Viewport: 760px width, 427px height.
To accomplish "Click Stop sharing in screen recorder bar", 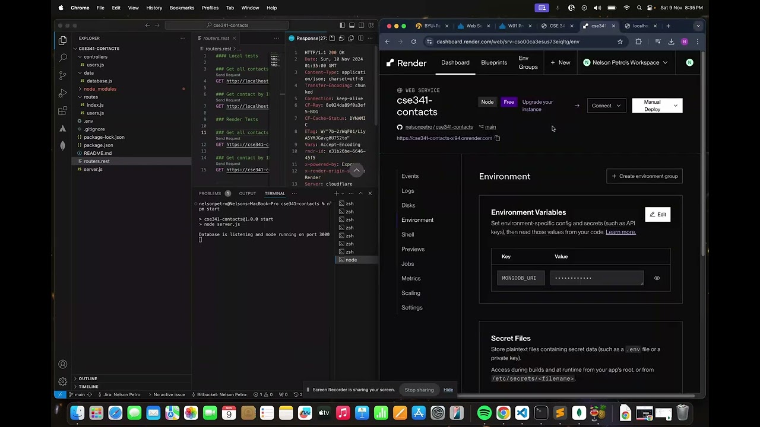I will point(419,390).
